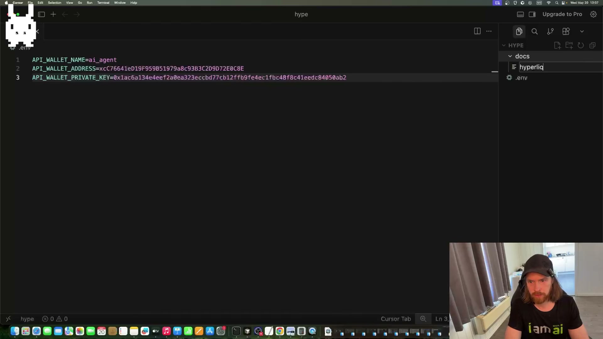Open the Source Control view icon
The height and width of the screenshot is (339, 603).
pyautogui.click(x=550, y=31)
